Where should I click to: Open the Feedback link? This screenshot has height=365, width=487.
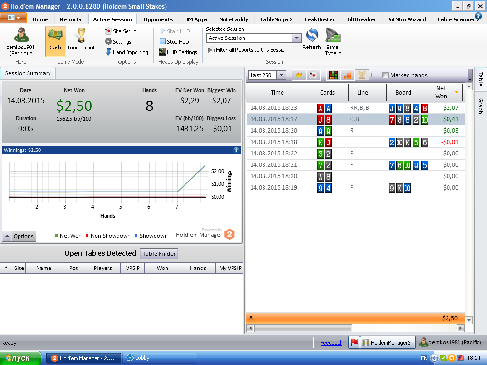click(331, 343)
